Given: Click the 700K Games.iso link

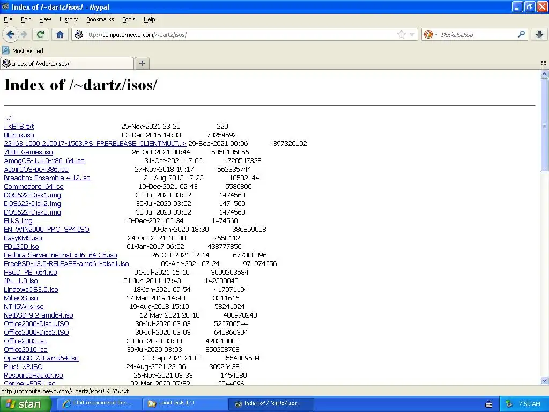Looking at the screenshot, I should coord(28,152).
